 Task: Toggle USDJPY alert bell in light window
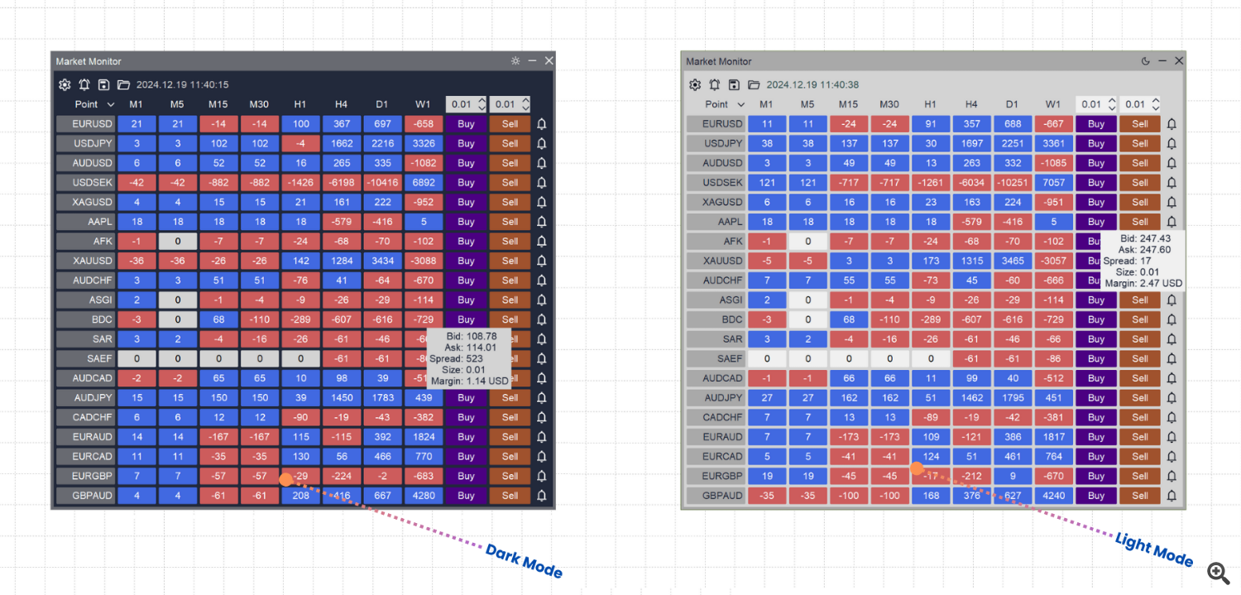coord(1172,143)
